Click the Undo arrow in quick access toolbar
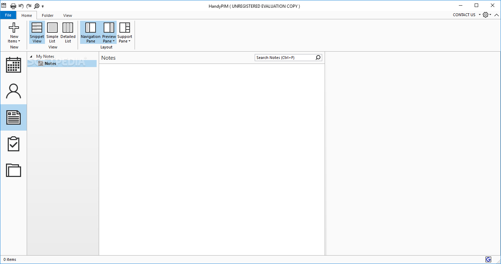The image size is (501, 264). (x=21, y=6)
